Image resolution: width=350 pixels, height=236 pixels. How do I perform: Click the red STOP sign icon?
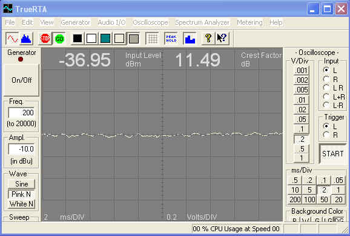tap(45, 39)
